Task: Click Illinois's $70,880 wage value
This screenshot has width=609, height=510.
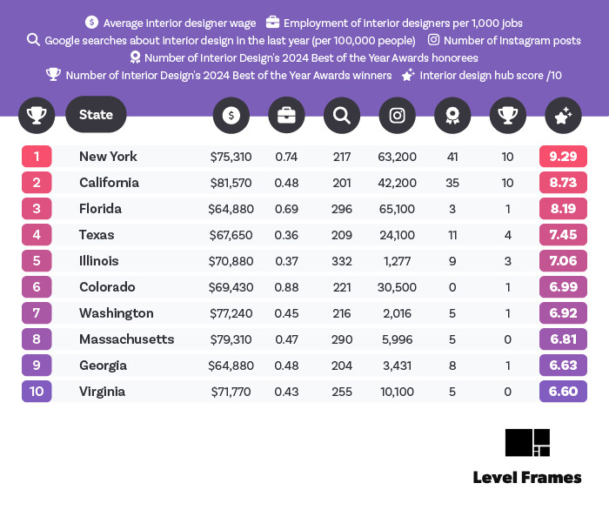Action: [231, 261]
